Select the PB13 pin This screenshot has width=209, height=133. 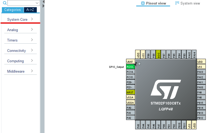point(201,113)
